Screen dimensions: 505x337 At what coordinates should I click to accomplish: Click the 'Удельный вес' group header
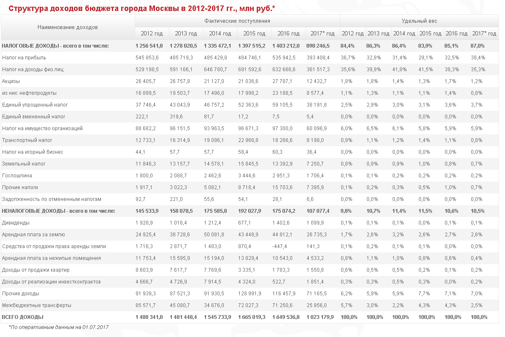point(419,21)
